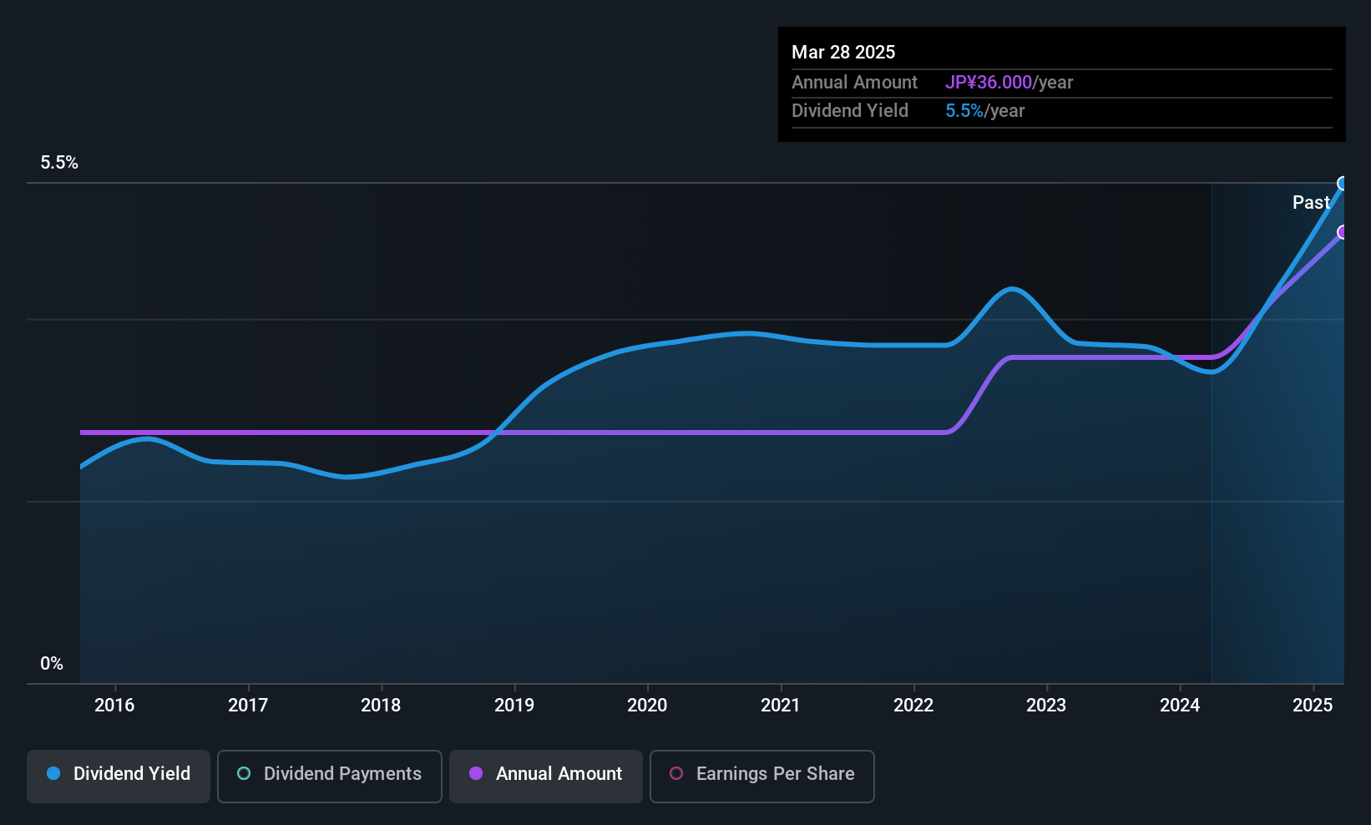The image size is (1371, 825).
Task: Click the 2025 x-axis label
Action: point(1313,705)
